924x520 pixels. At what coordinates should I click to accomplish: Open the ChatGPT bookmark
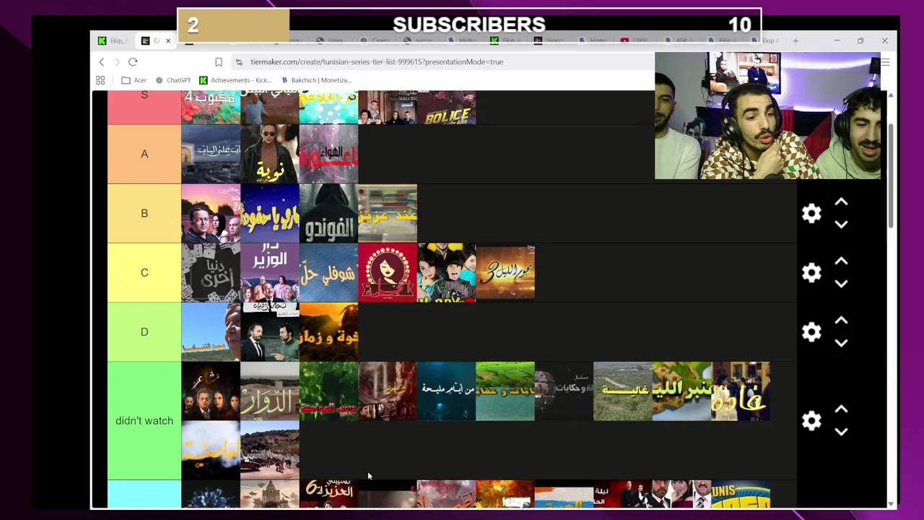[173, 80]
